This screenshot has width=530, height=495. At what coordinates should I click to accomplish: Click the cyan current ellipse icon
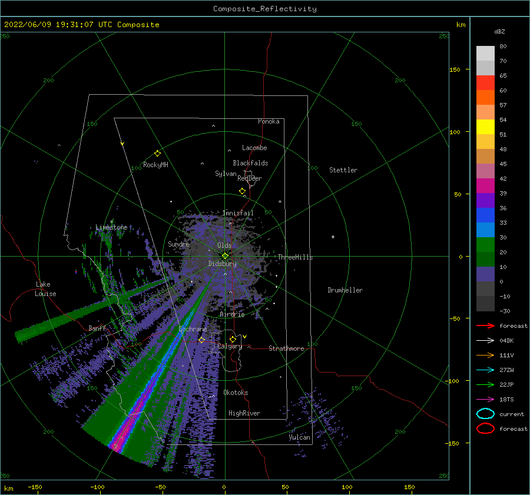coord(485,414)
